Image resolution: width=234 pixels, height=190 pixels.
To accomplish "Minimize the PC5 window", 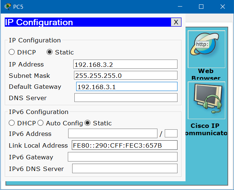I will pos(180,7).
